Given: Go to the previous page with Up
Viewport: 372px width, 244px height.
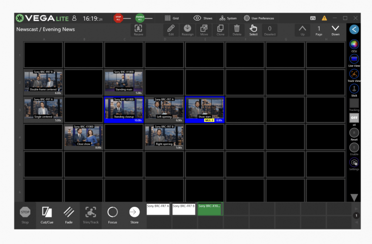Looking at the screenshot, I should 302,29.
